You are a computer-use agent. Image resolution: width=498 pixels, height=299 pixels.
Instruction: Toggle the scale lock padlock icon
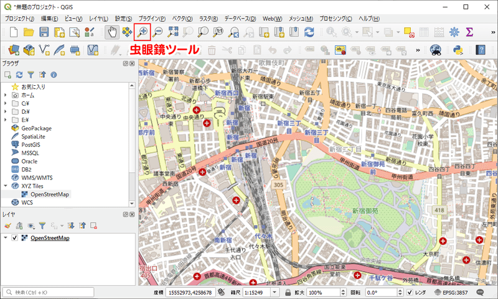point(288,292)
